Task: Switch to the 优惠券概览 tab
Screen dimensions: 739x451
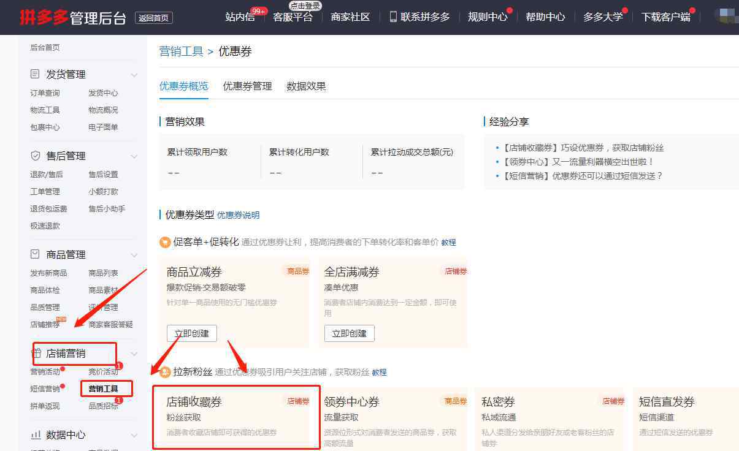Action: (184, 86)
